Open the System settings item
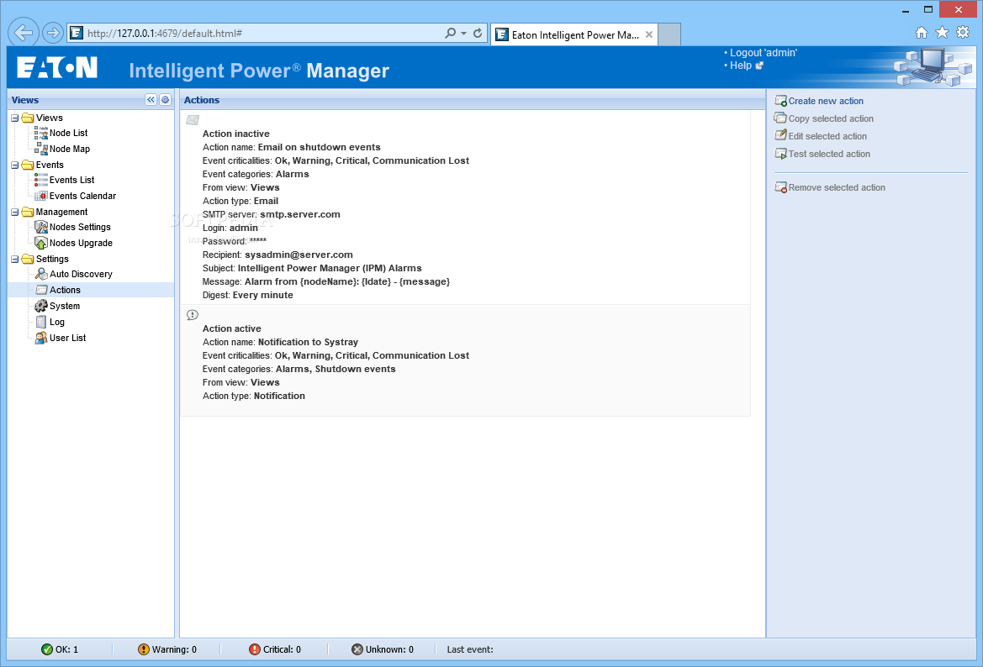983x667 pixels. click(x=65, y=306)
